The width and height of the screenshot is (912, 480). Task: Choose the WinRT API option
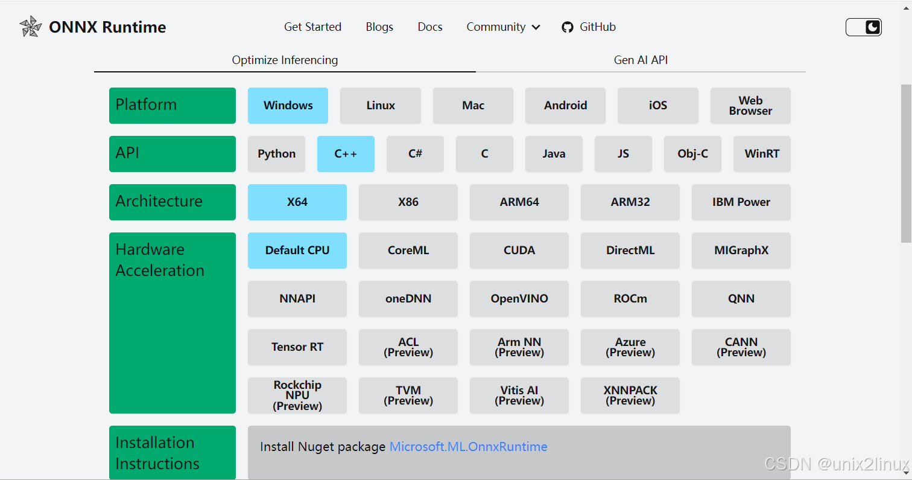(x=762, y=154)
